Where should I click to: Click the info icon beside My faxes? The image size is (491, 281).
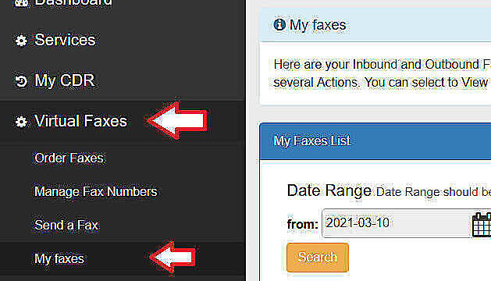click(279, 24)
